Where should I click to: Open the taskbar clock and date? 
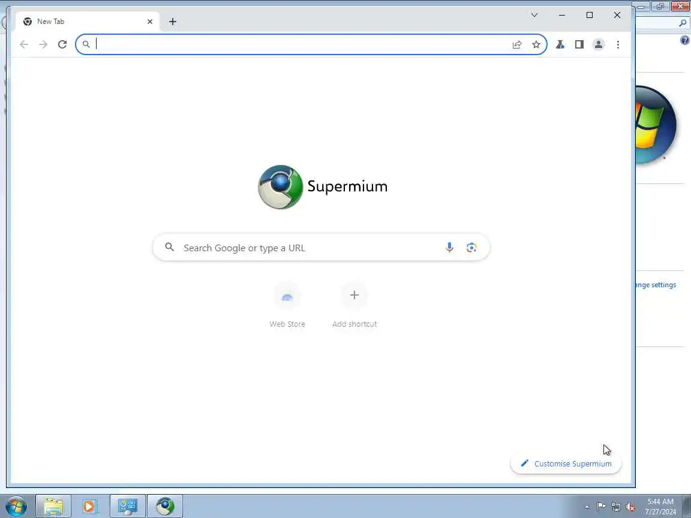coord(660,507)
